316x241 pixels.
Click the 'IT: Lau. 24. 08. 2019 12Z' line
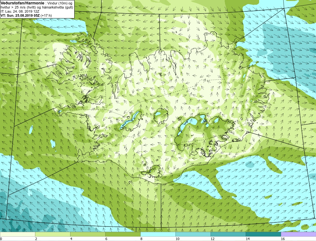click(x=20, y=11)
